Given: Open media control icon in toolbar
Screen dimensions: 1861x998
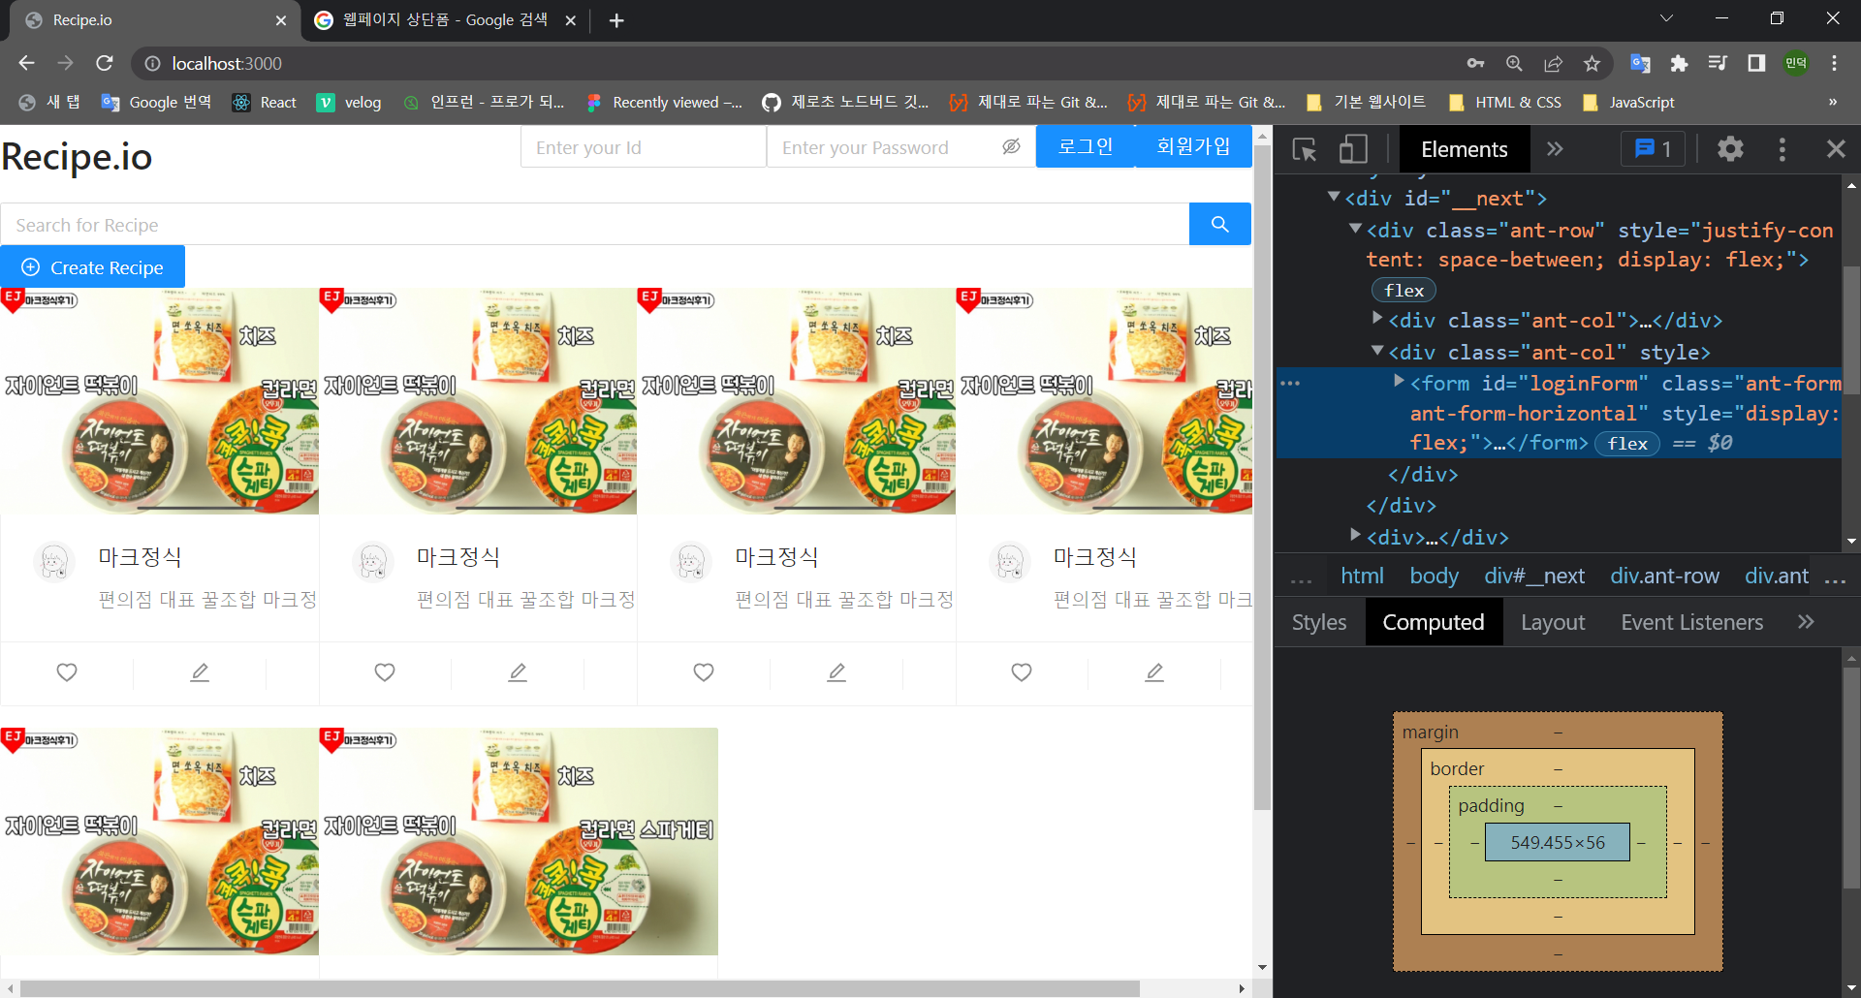Looking at the screenshot, I should pyautogui.click(x=1718, y=63).
